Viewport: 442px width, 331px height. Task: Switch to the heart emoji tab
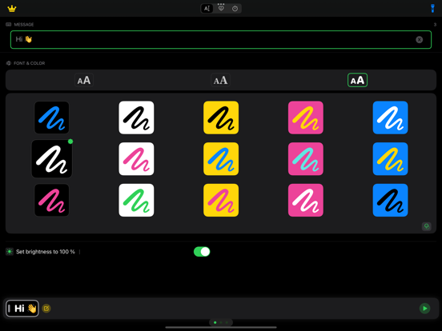pos(221,9)
